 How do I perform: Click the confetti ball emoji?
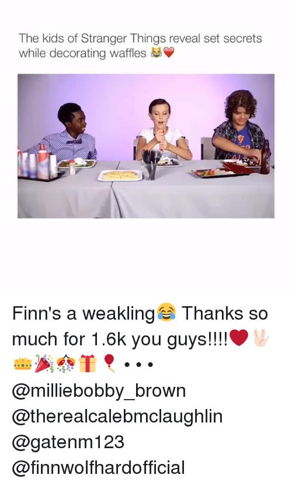(x=66, y=363)
